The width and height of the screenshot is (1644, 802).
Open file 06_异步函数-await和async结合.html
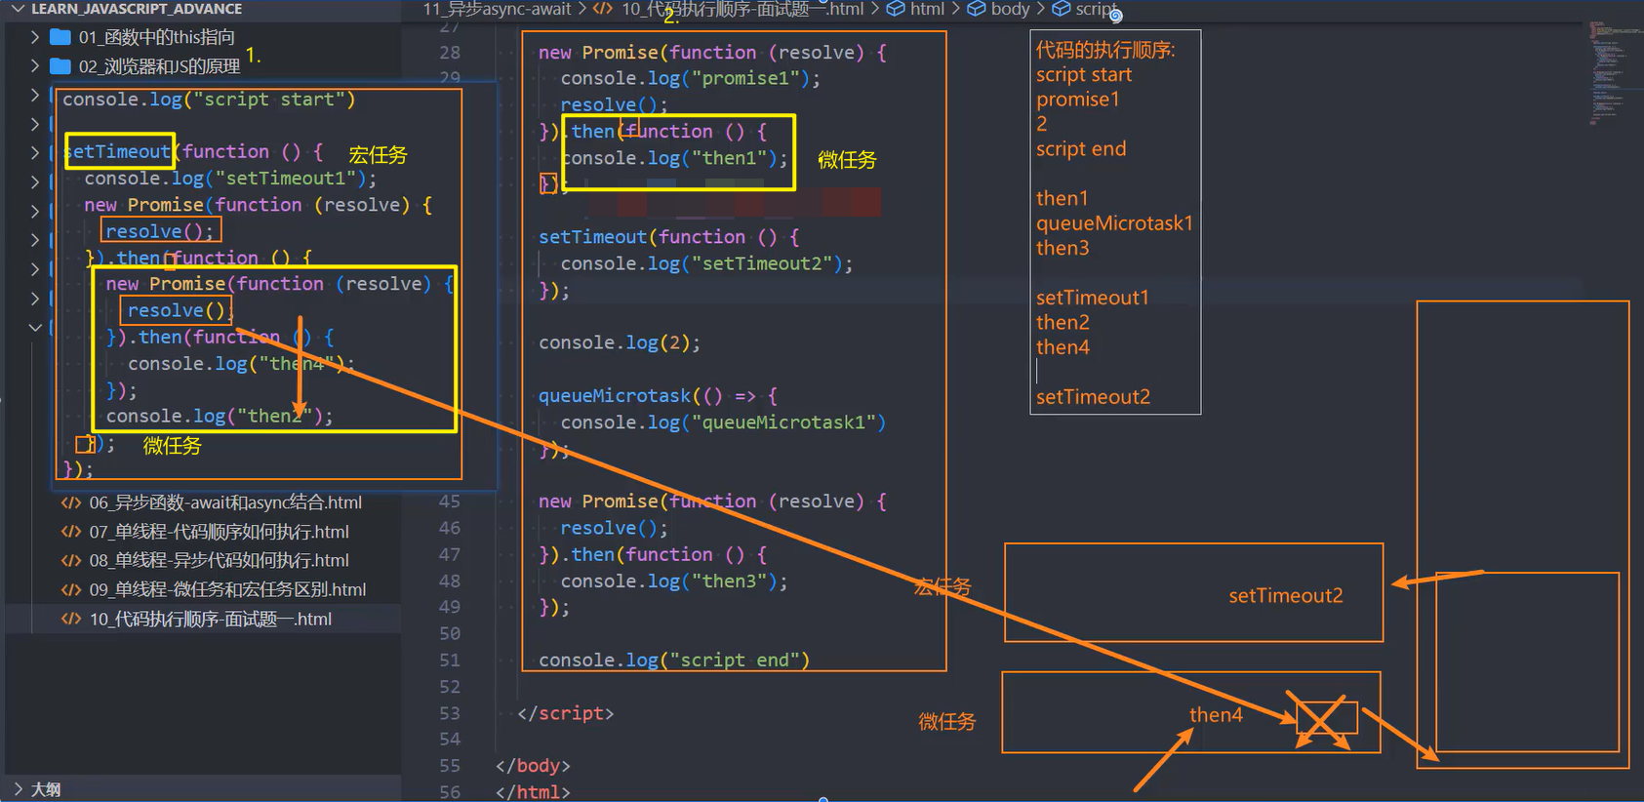[225, 502]
